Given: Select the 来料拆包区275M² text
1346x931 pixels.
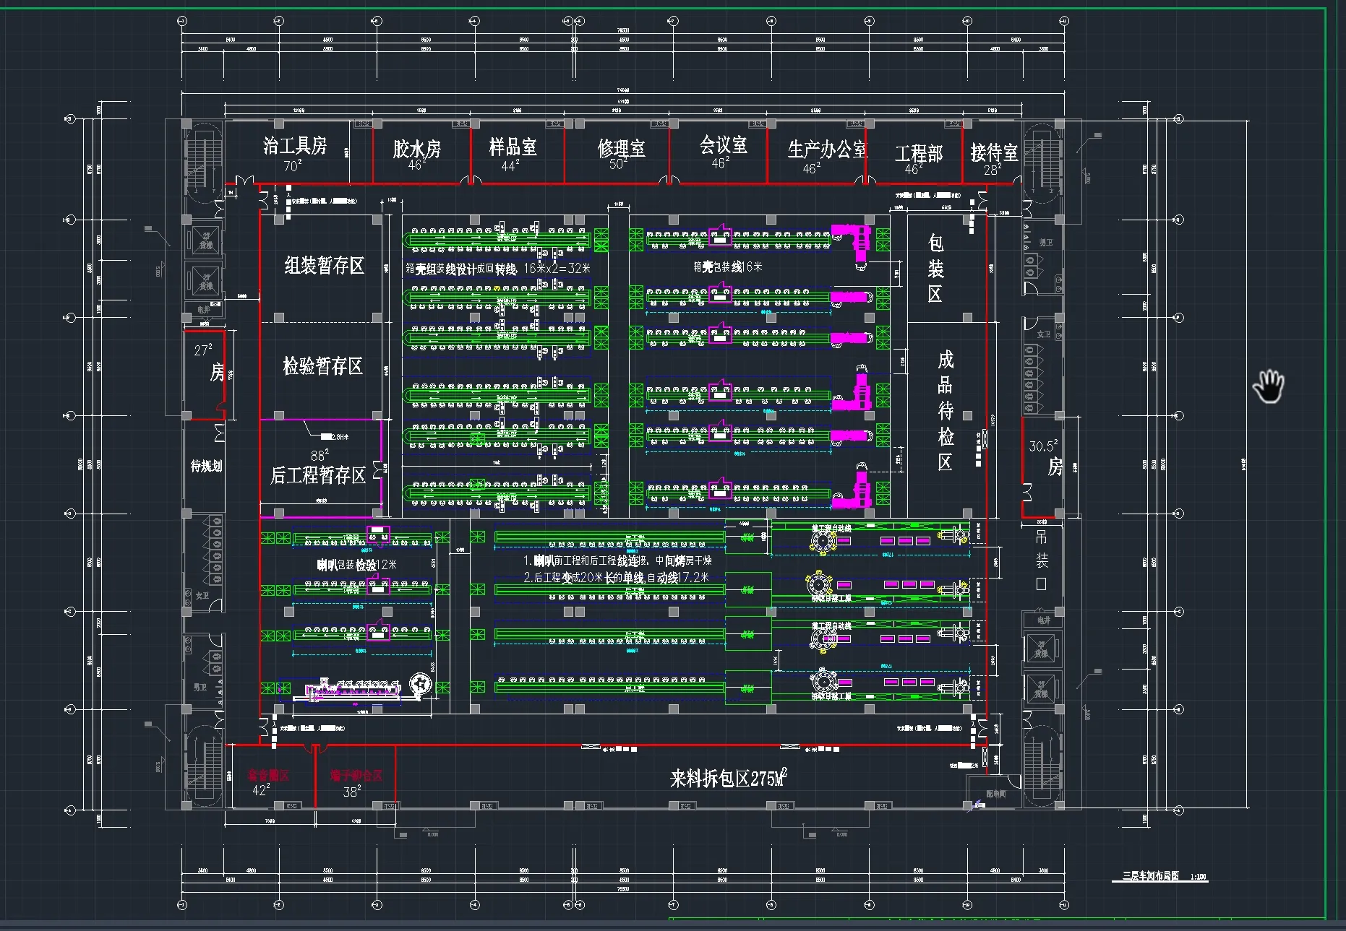Looking at the screenshot, I should [x=728, y=779].
